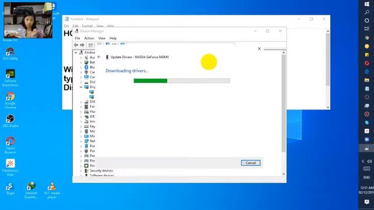The width and height of the screenshot is (374, 210).
Task: Select the Audio category speaker icon
Action: pos(86,57)
